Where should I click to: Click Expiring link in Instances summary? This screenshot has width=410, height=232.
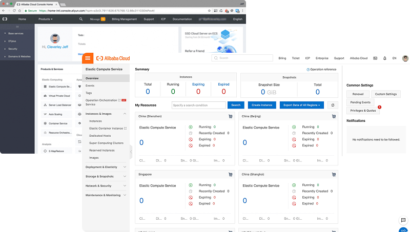click(x=198, y=85)
